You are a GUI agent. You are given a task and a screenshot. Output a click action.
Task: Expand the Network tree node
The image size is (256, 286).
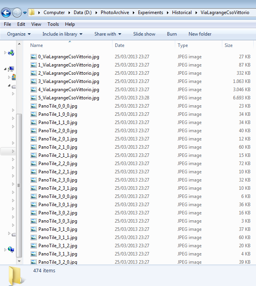tap(5, 250)
